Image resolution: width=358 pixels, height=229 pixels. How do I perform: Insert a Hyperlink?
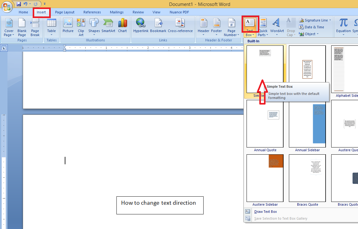pos(141,26)
